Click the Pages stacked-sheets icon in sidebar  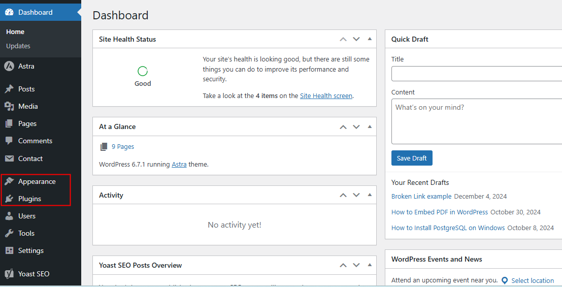(x=9, y=123)
